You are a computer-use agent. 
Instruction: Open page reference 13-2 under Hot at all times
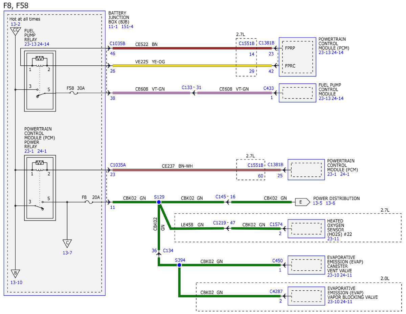pos(16,24)
